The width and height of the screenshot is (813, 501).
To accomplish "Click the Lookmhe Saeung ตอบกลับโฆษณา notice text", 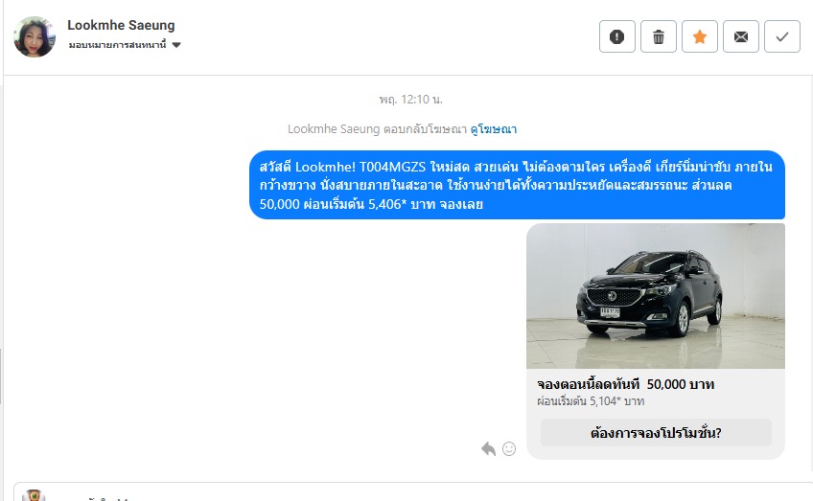I will 378,129.
